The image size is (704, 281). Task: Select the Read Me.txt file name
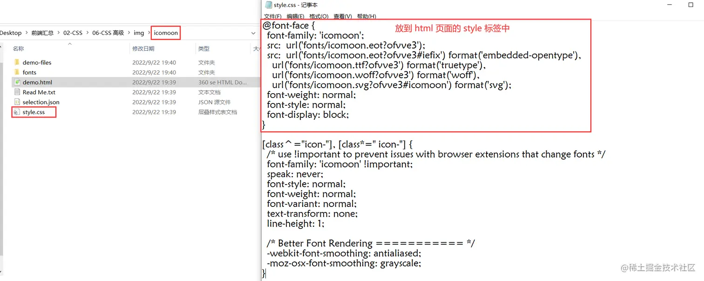click(39, 92)
